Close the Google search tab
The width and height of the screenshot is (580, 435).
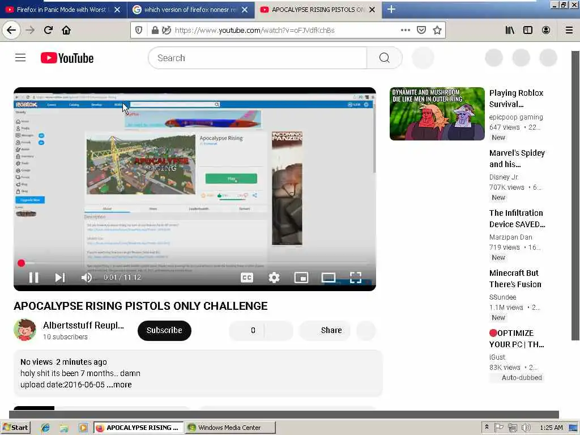(245, 10)
